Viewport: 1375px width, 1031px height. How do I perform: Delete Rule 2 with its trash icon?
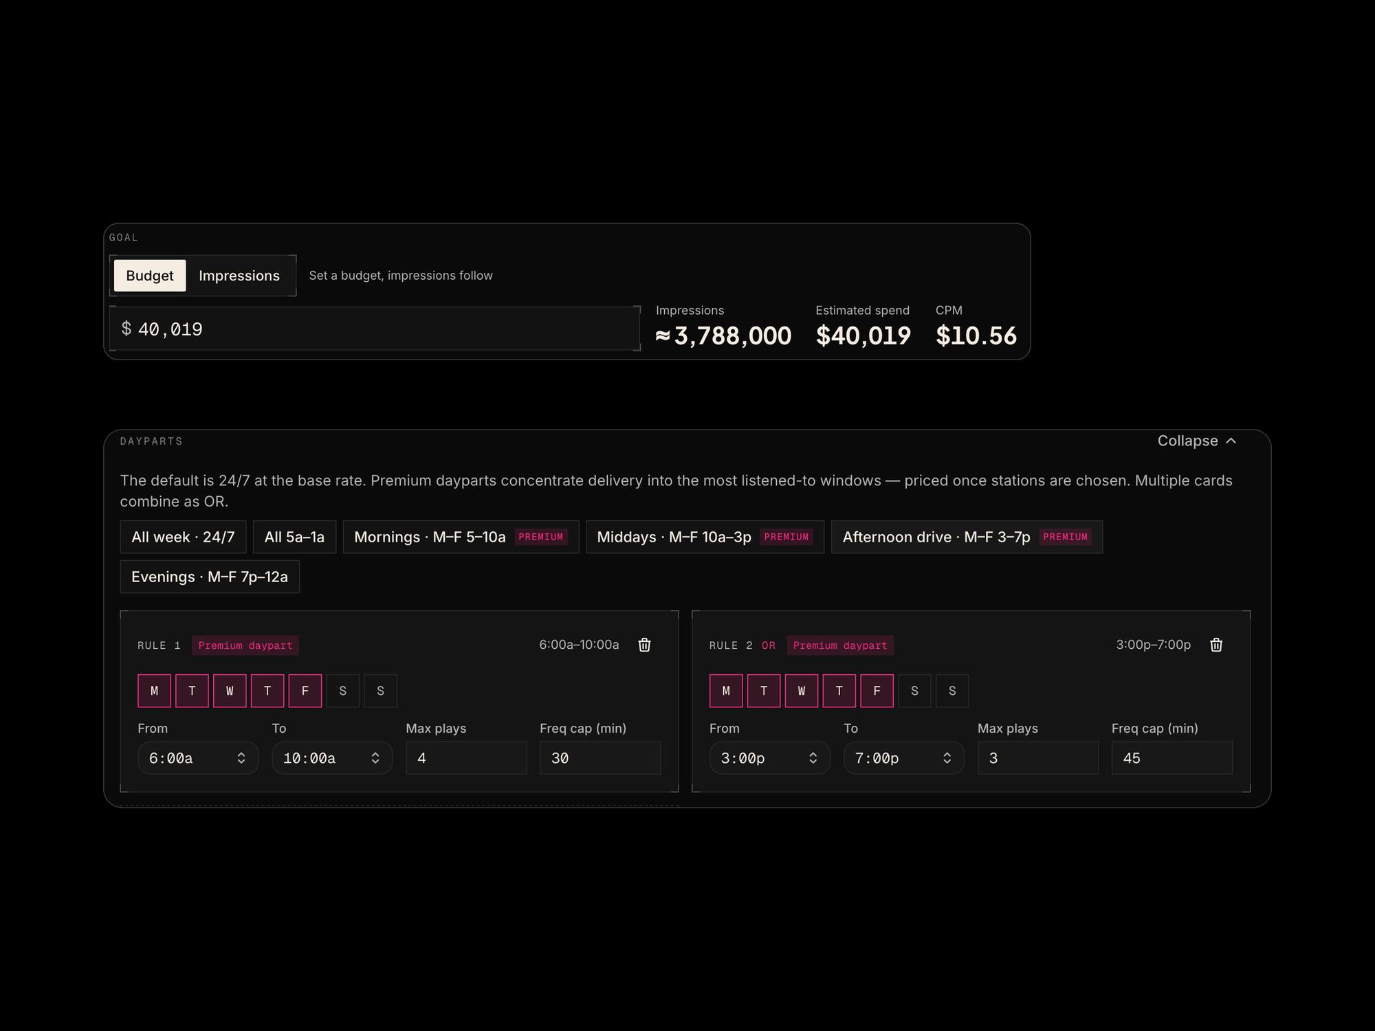point(1216,645)
